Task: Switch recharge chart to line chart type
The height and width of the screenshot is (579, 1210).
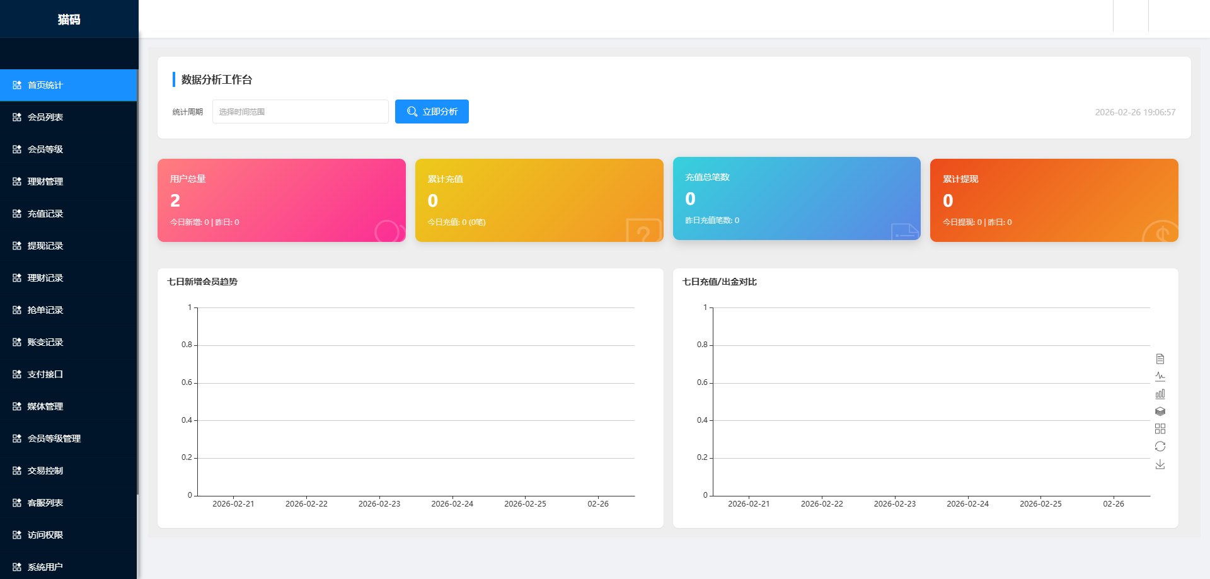Action: 1160,377
